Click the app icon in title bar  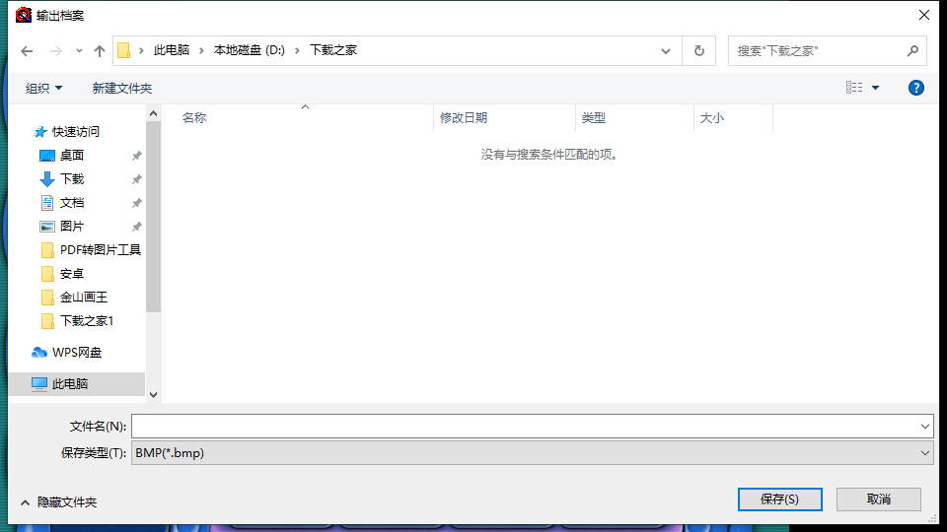click(x=24, y=15)
